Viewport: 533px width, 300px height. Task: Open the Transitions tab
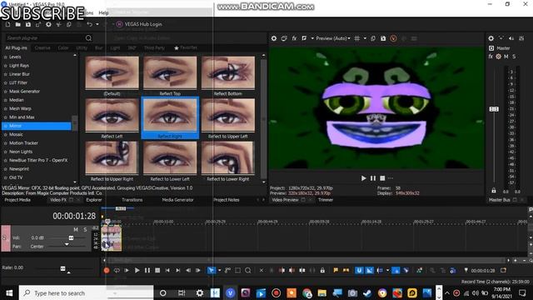click(132, 200)
